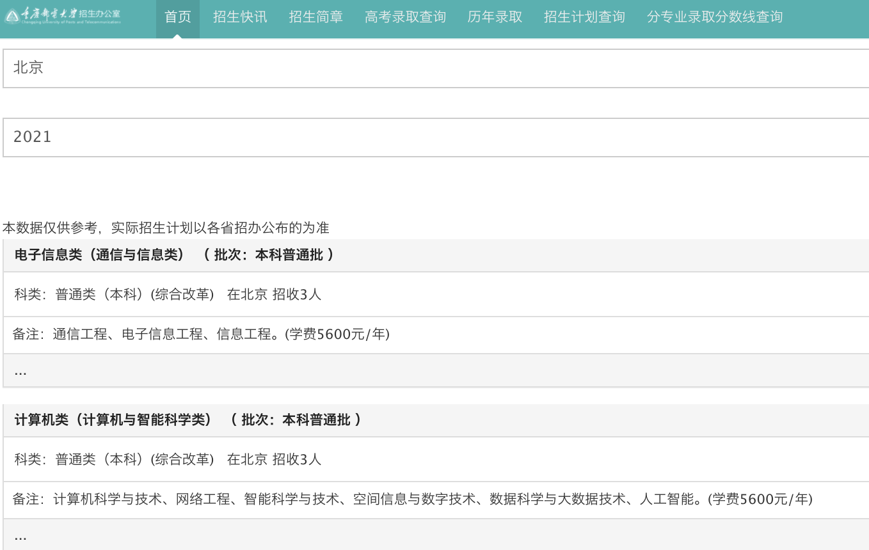
Task: Click the 计算机类（计算机与智能科学类） card header
Action: (187, 420)
